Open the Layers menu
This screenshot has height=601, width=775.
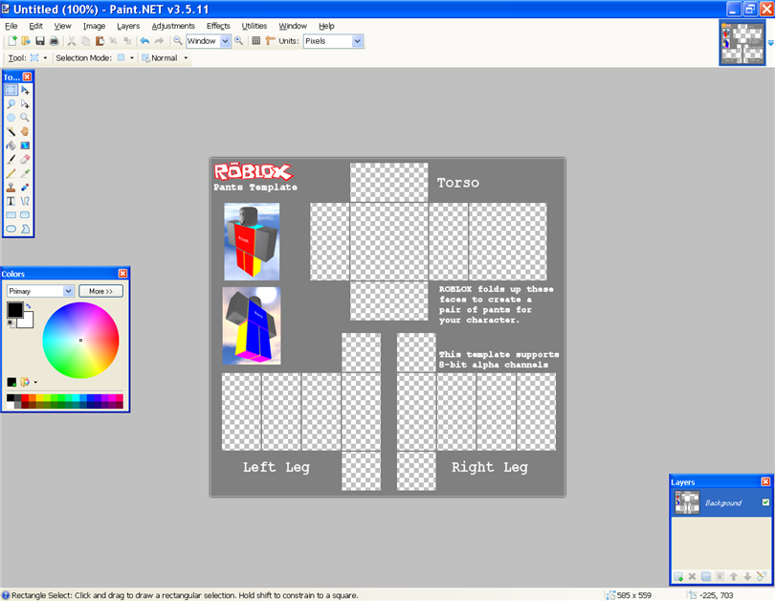coord(128,26)
